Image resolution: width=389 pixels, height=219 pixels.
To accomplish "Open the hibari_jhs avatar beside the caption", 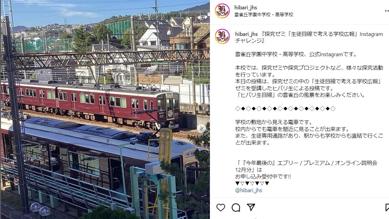I will click(222, 36).
